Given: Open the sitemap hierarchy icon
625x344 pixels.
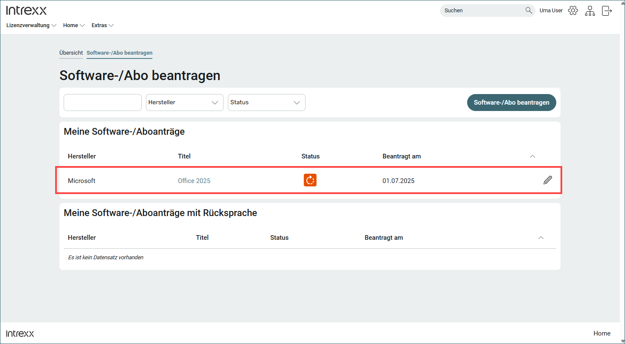Looking at the screenshot, I should pyautogui.click(x=590, y=11).
